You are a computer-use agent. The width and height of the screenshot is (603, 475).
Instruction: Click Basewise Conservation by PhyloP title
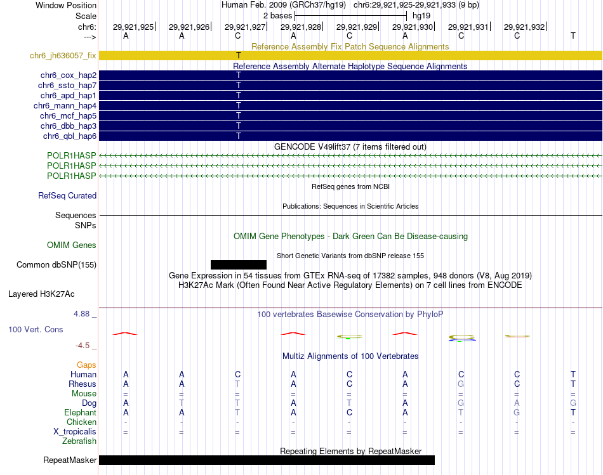click(x=350, y=315)
